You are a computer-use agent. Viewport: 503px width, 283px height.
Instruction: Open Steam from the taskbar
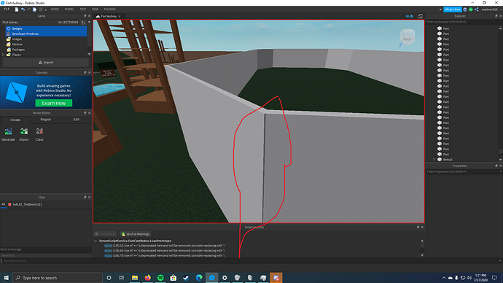click(x=186, y=278)
